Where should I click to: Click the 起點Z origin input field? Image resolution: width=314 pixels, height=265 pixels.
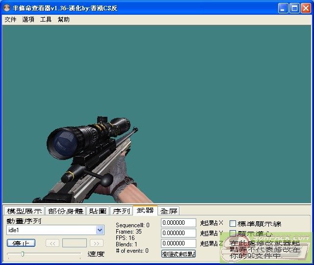179,243
